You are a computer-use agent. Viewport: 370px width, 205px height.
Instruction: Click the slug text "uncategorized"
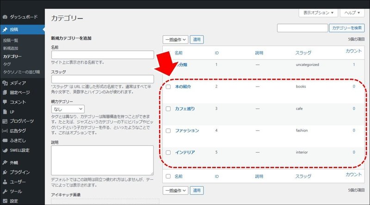tap(308, 65)
